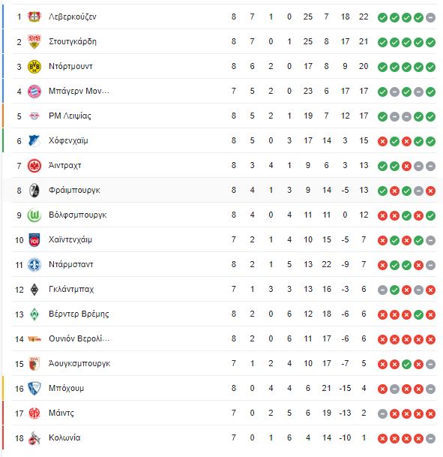This screenshot has height=457, width=443.
Task: Click Leverkusen's 22 points value
Action: coord(364,17)
